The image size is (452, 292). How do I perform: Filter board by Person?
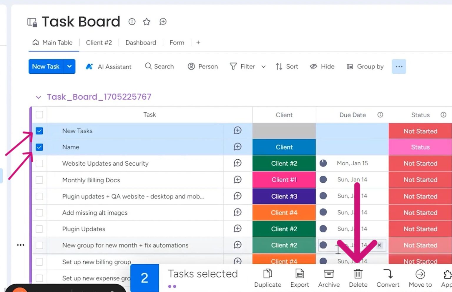(x=202, y=67)
